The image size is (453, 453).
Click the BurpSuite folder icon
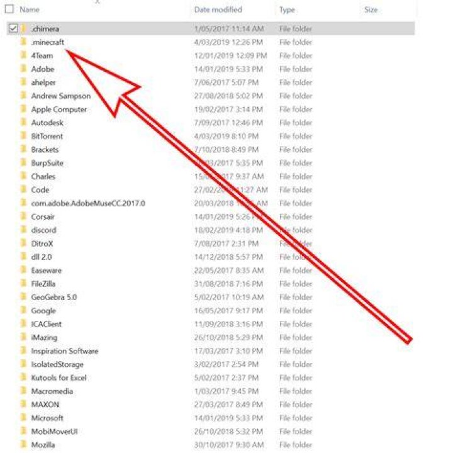(24, 163)
